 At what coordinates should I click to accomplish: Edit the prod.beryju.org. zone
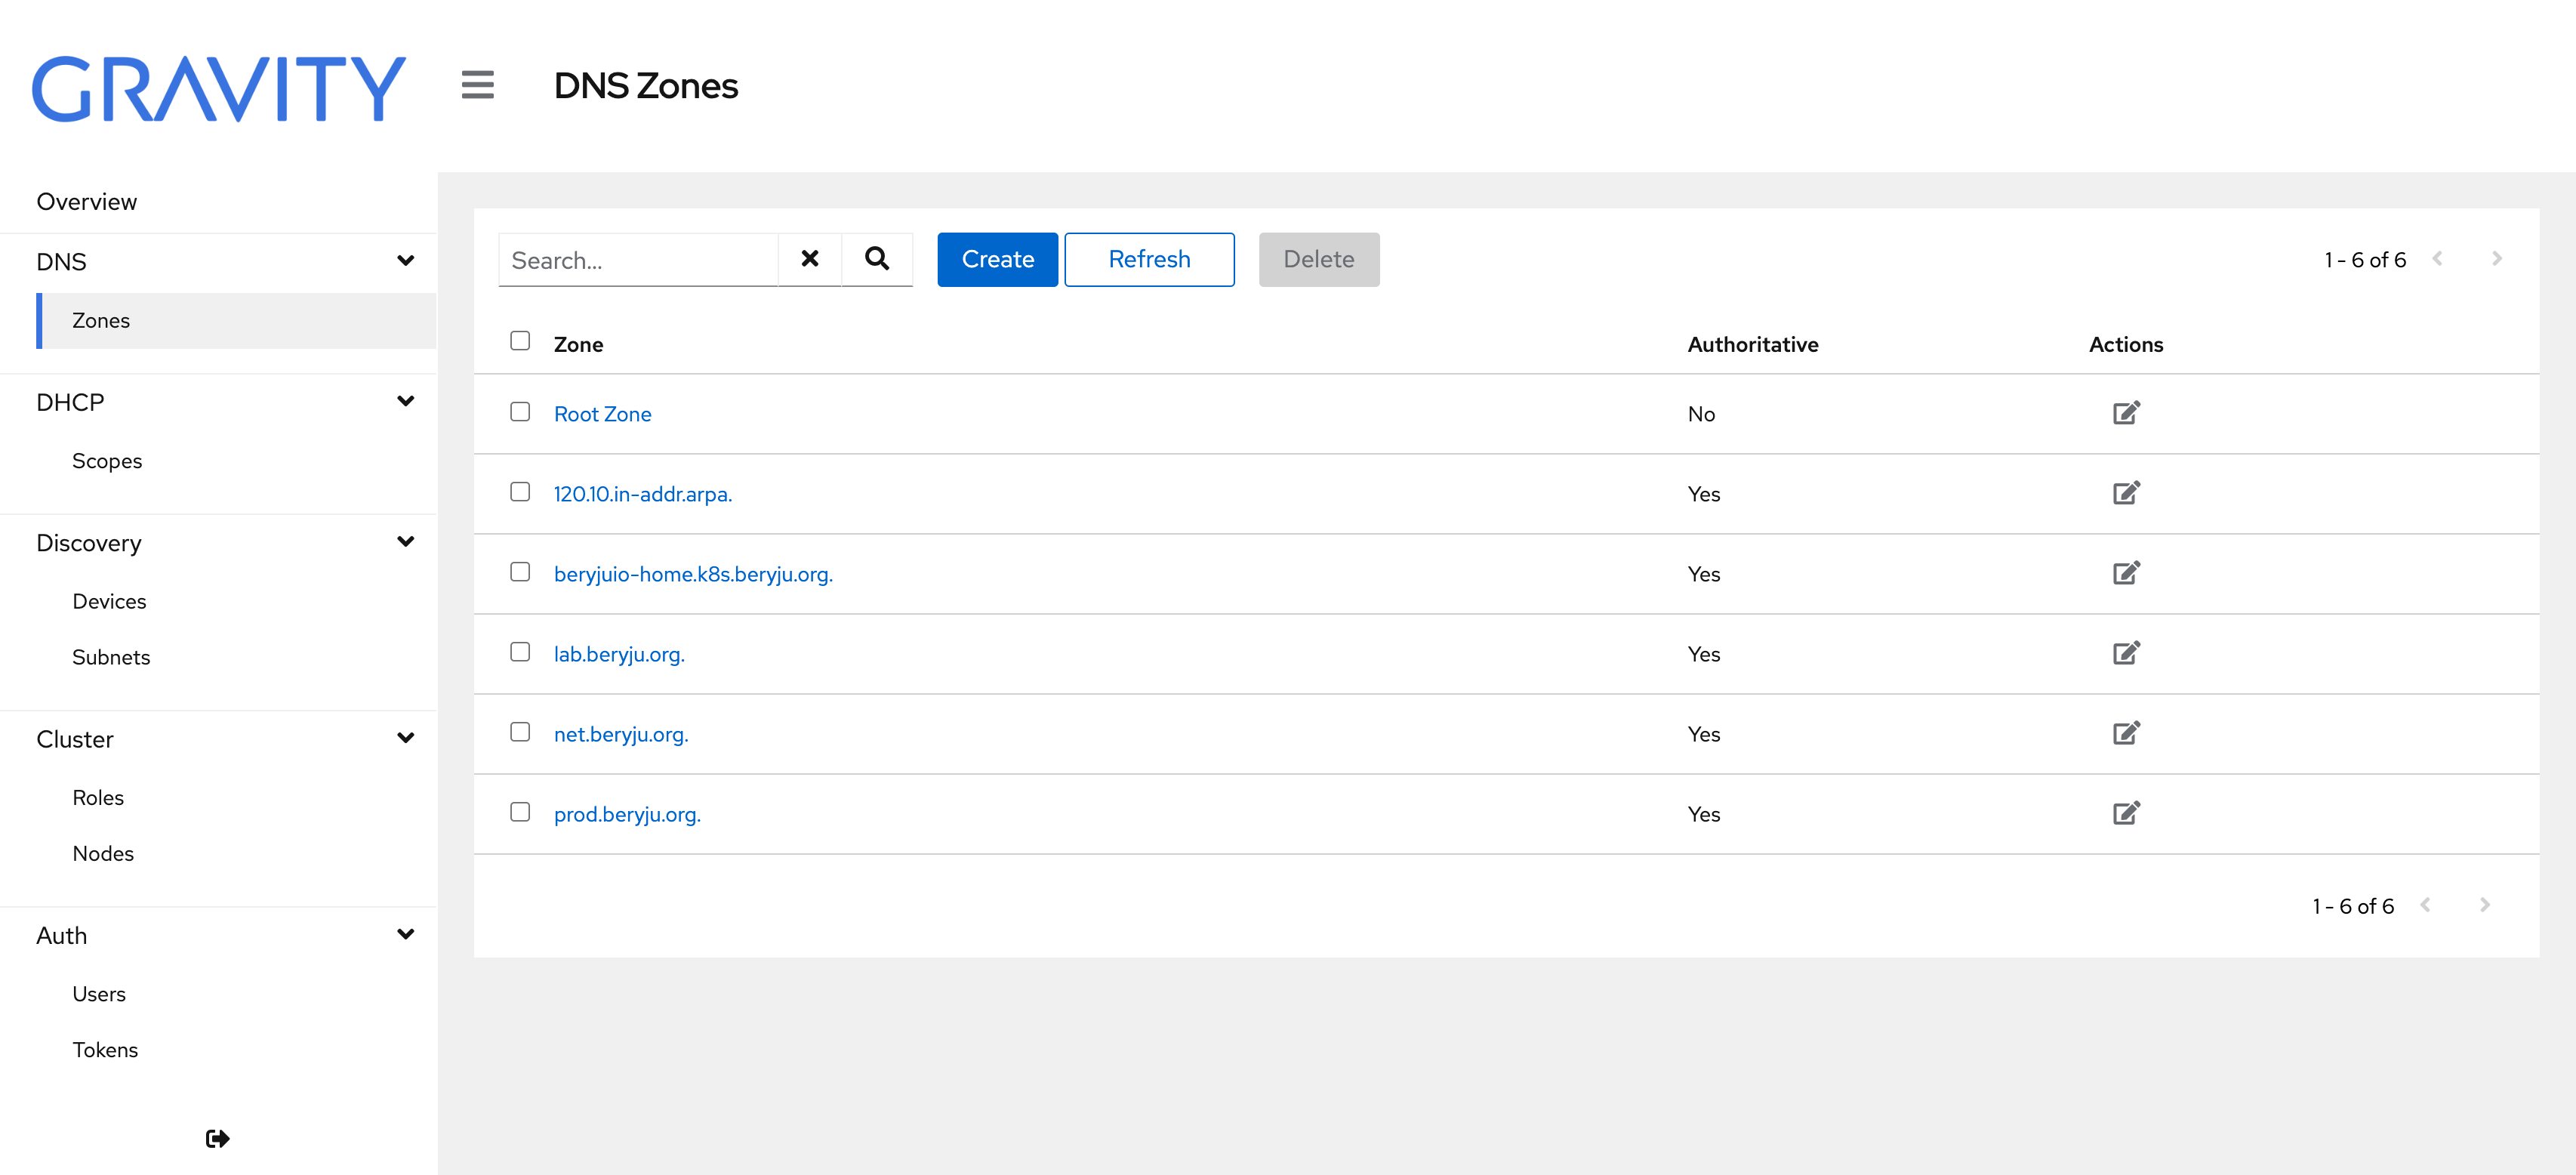coord(2125,813)
